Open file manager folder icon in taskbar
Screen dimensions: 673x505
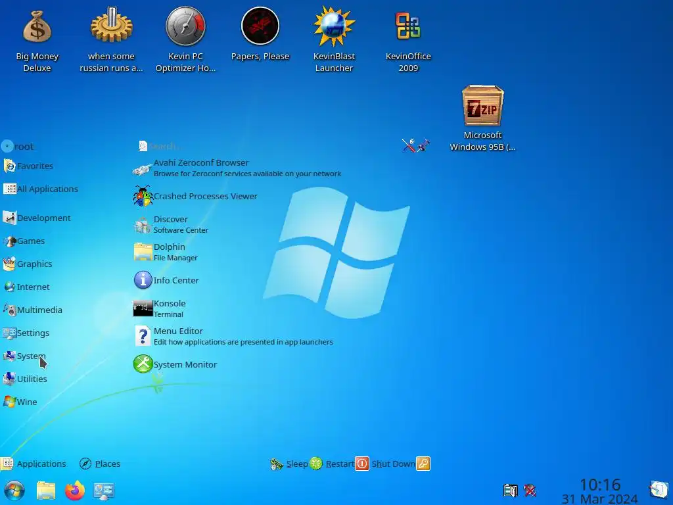tap(46, 491)
